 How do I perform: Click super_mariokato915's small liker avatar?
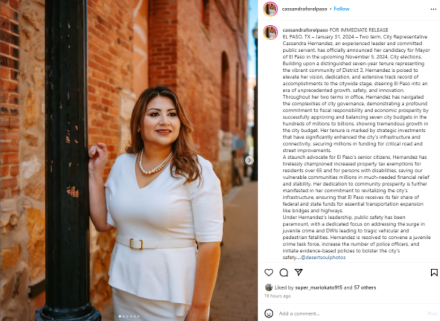(269, 287)
